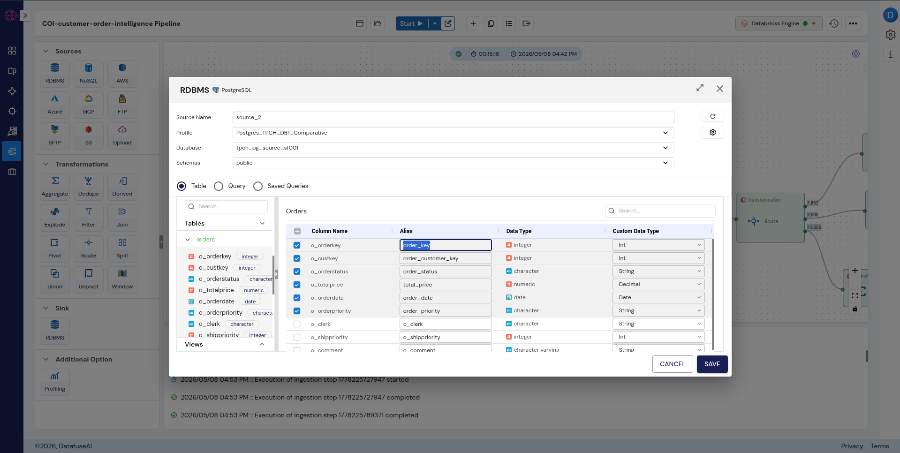
Task: Expand the Views section
Action: tap(262, 344)
